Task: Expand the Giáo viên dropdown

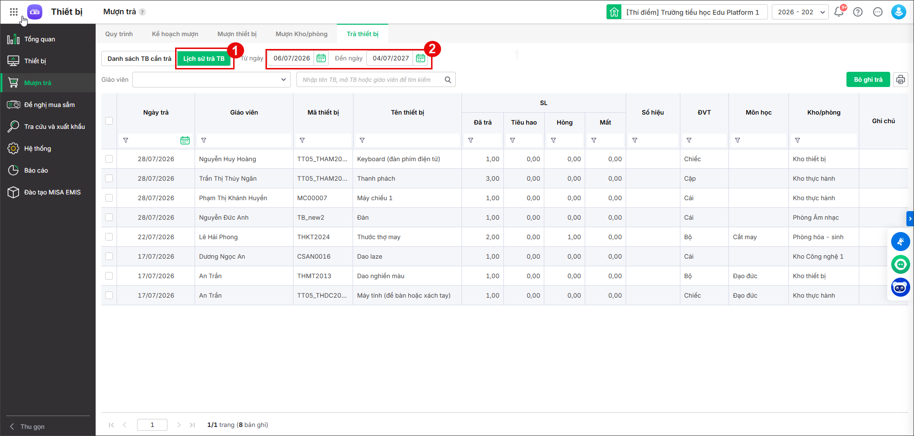Action: (x=212, y=79)
